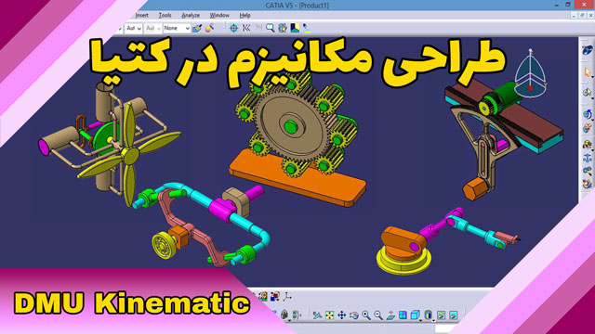Click the Fit All In icon
This screenshot has height=334, width=595.
329,315
